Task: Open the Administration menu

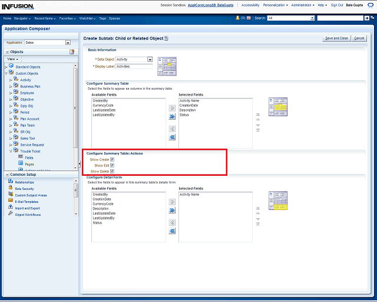Action: click(303, 5)
